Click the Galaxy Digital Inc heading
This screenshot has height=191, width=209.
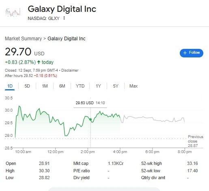(x=62, y=9)
